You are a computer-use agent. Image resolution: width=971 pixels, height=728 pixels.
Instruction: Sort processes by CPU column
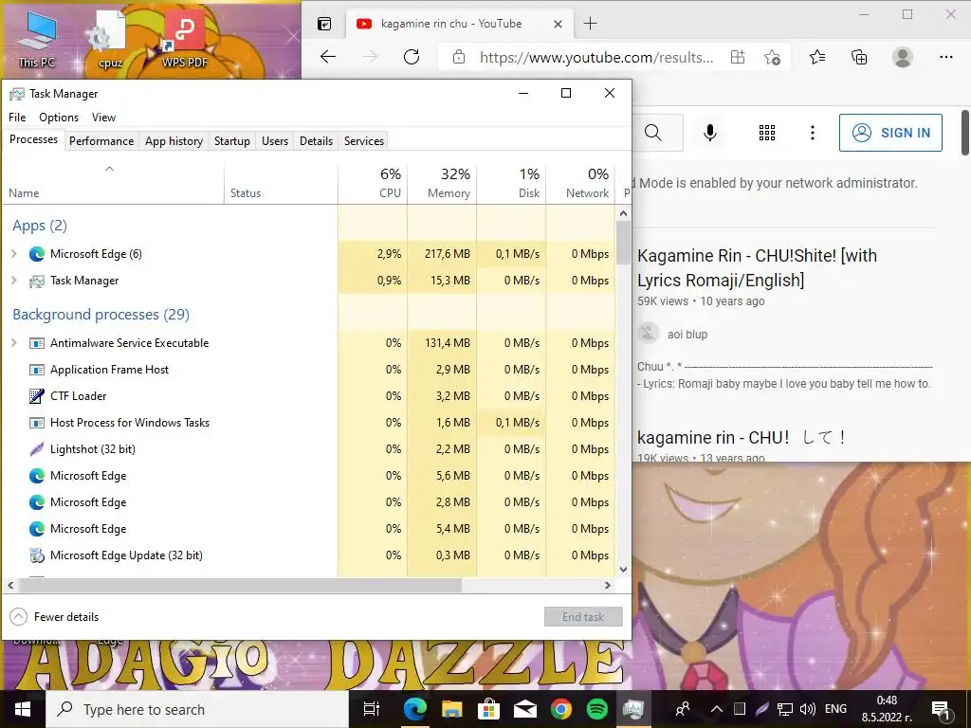[x=374, y=183]
